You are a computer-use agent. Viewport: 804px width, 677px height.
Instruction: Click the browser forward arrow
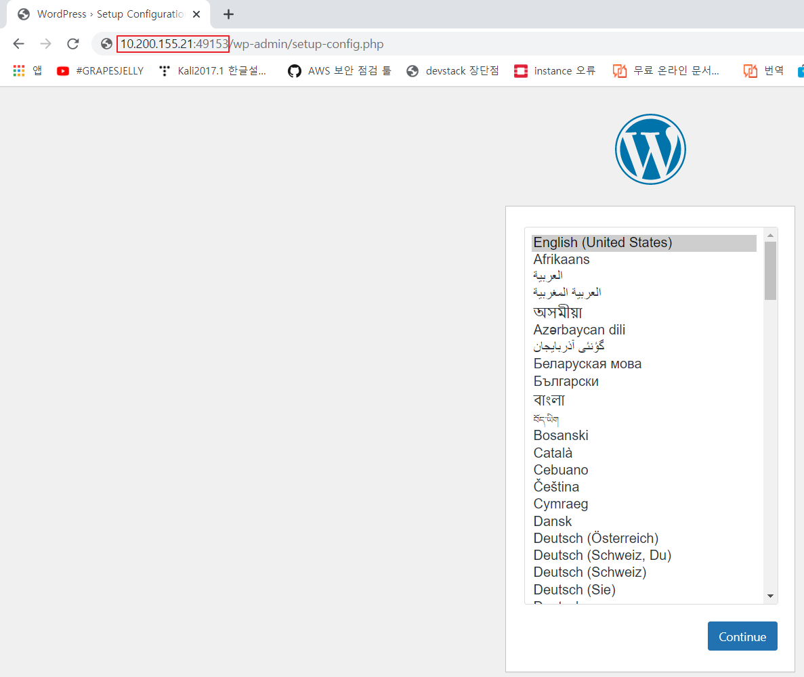45,44
